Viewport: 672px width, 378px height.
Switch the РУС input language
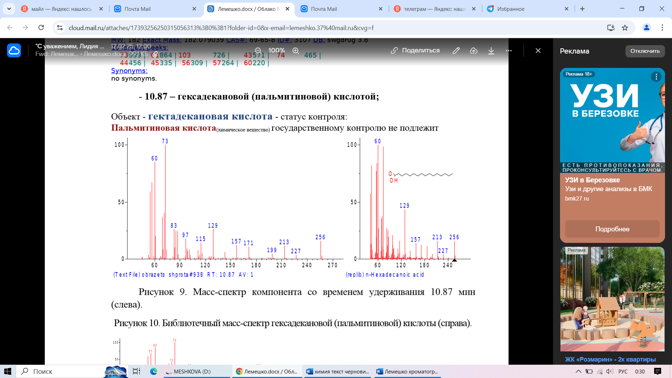click(x=623, y=371)
